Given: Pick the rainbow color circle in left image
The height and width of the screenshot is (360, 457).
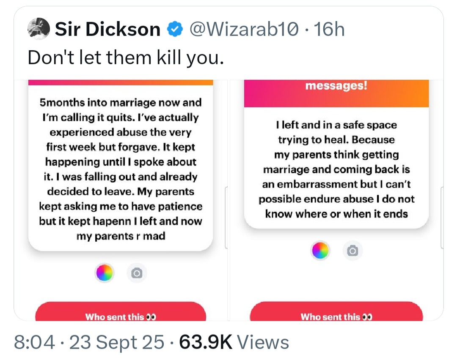Looking at the screenshot, I should tap(105, 273).
